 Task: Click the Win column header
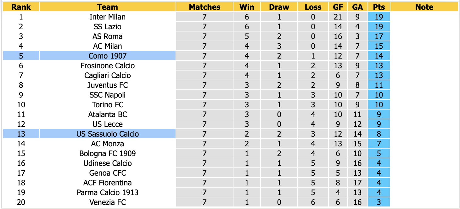pos(247,7)
